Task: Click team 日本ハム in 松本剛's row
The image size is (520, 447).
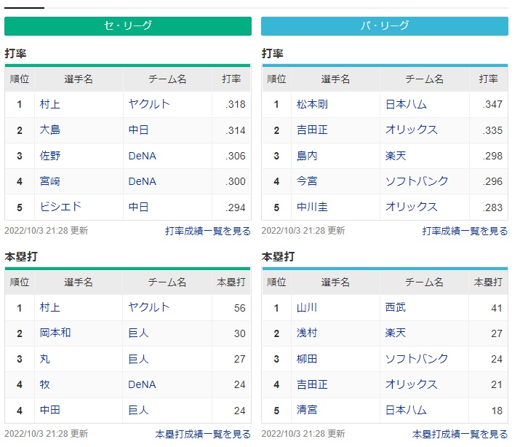Action: (406, 104)
